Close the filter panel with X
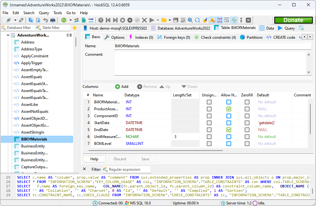This screenshot has height=206, width=316. (84, 169)
